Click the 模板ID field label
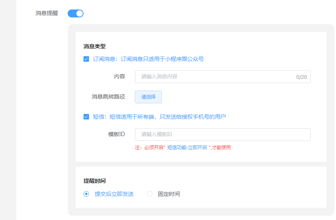 pyautogui.click(x=117, y=134)
